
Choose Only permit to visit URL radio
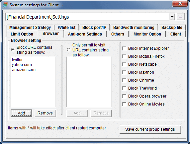click(x=68, y=50)
